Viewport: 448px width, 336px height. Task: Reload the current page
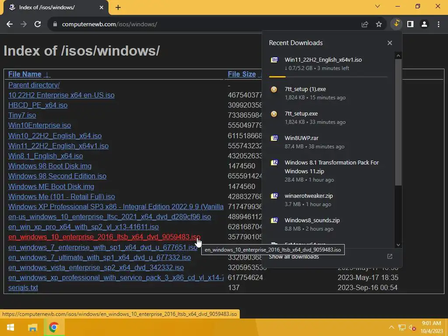(x=38, y=24)
